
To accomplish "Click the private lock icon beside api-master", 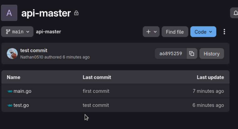I will coord(76,13).
